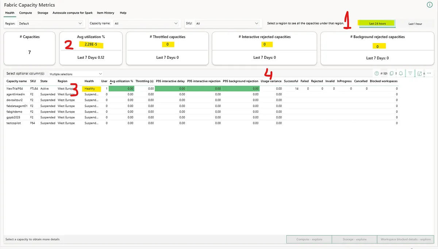Image resolution: width=438 pixels, height=249 pixels.
Task: Select the NewTrialF64 capacity row
Action: coord(202,89)
